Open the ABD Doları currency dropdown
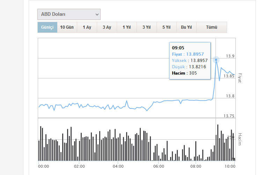Image resolution: width=262 pixels, height=175 pixels. pyautogui.click(x=69, y=14)
